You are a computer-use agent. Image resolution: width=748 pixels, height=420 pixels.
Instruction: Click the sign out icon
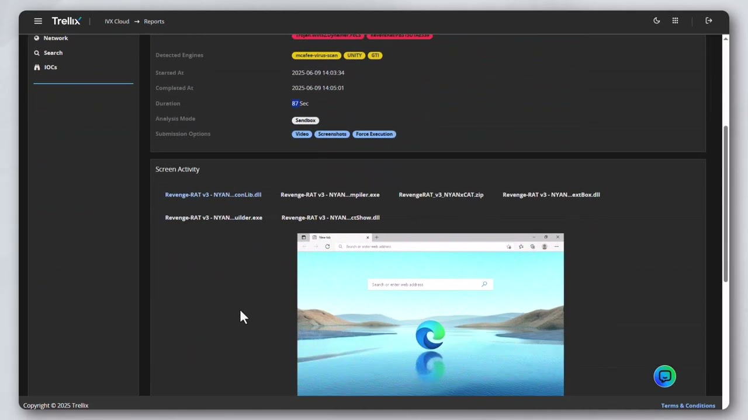click(x=709, y=21)
